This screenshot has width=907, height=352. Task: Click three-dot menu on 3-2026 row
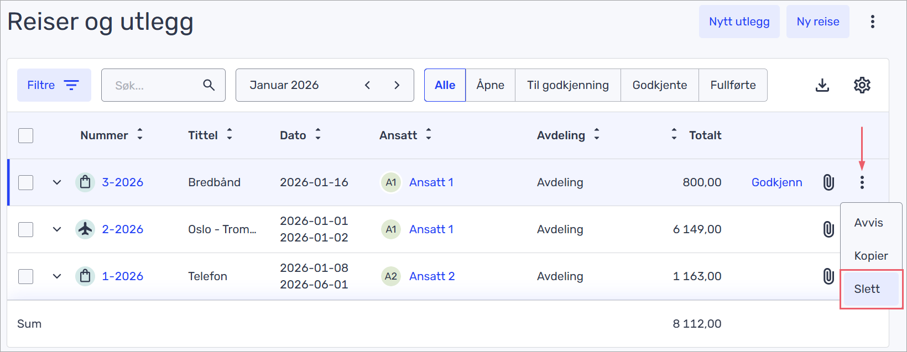[862, 182]
